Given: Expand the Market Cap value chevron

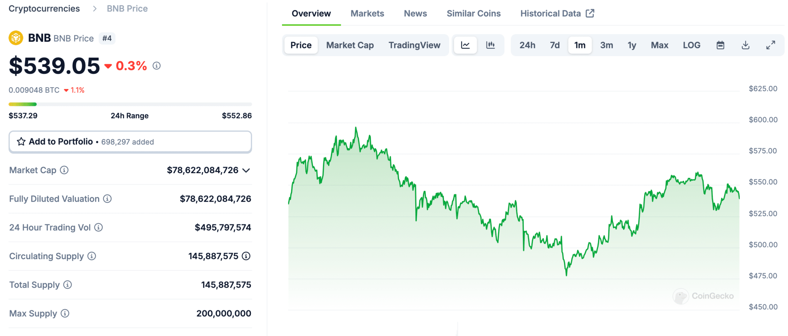Looking at the screenshot, I should pos(246,170).
